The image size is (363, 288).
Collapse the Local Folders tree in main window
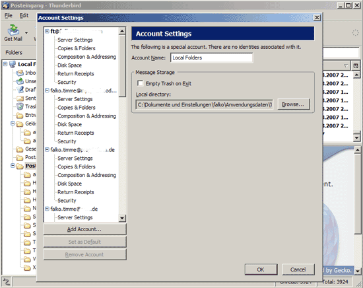5,64
